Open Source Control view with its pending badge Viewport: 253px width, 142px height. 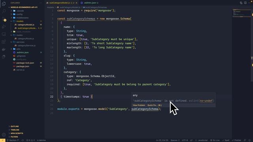pyautogui.click(x=4, y=19)
